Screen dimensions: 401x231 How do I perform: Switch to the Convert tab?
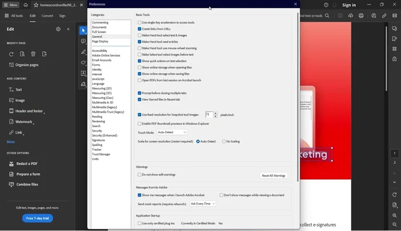[x=47, y=16]
